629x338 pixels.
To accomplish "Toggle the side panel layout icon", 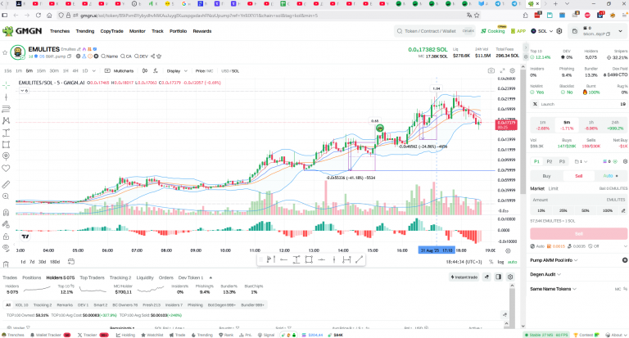I will pyautogui.click(x=498, y=277).
